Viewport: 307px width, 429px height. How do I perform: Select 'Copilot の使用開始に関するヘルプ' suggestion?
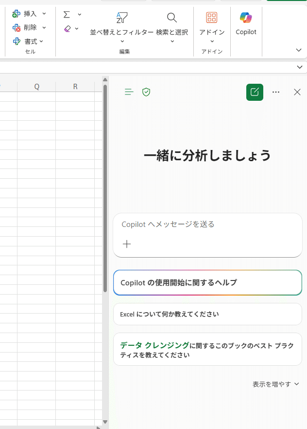(208, 282)
